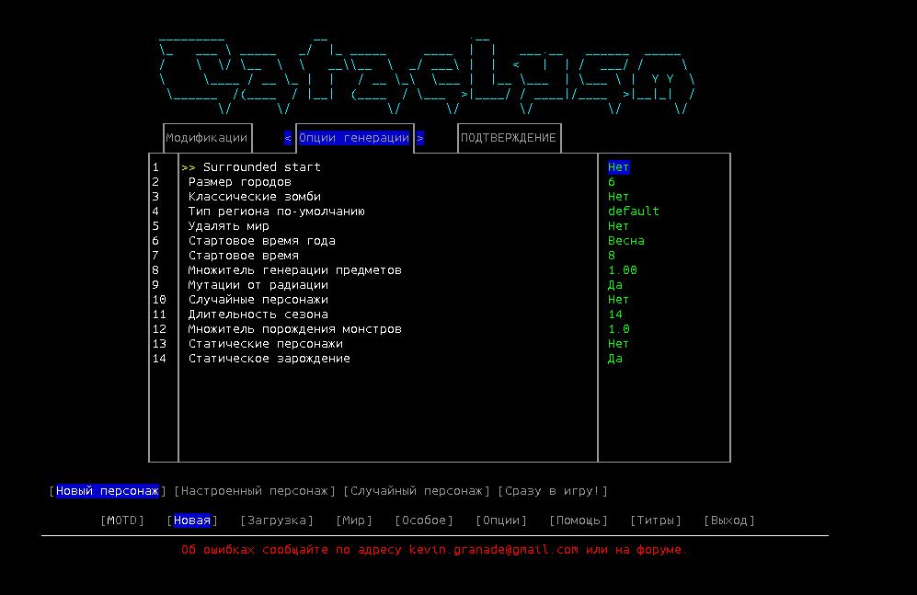Screen dimensions: 917x595
Task: Toggle the highlighted Нет value of Surrounded start
Action: (619, 167)
